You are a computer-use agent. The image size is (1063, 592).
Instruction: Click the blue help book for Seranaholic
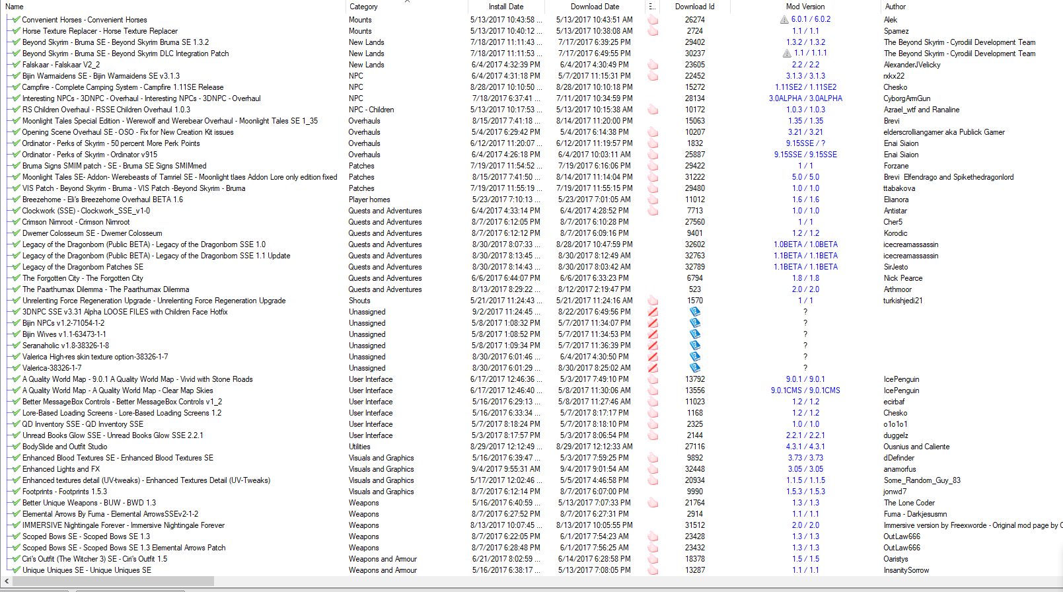694,346
